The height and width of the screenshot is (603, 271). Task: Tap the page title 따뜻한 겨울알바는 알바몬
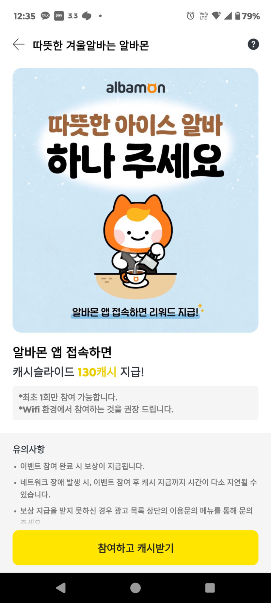(91, 45)
